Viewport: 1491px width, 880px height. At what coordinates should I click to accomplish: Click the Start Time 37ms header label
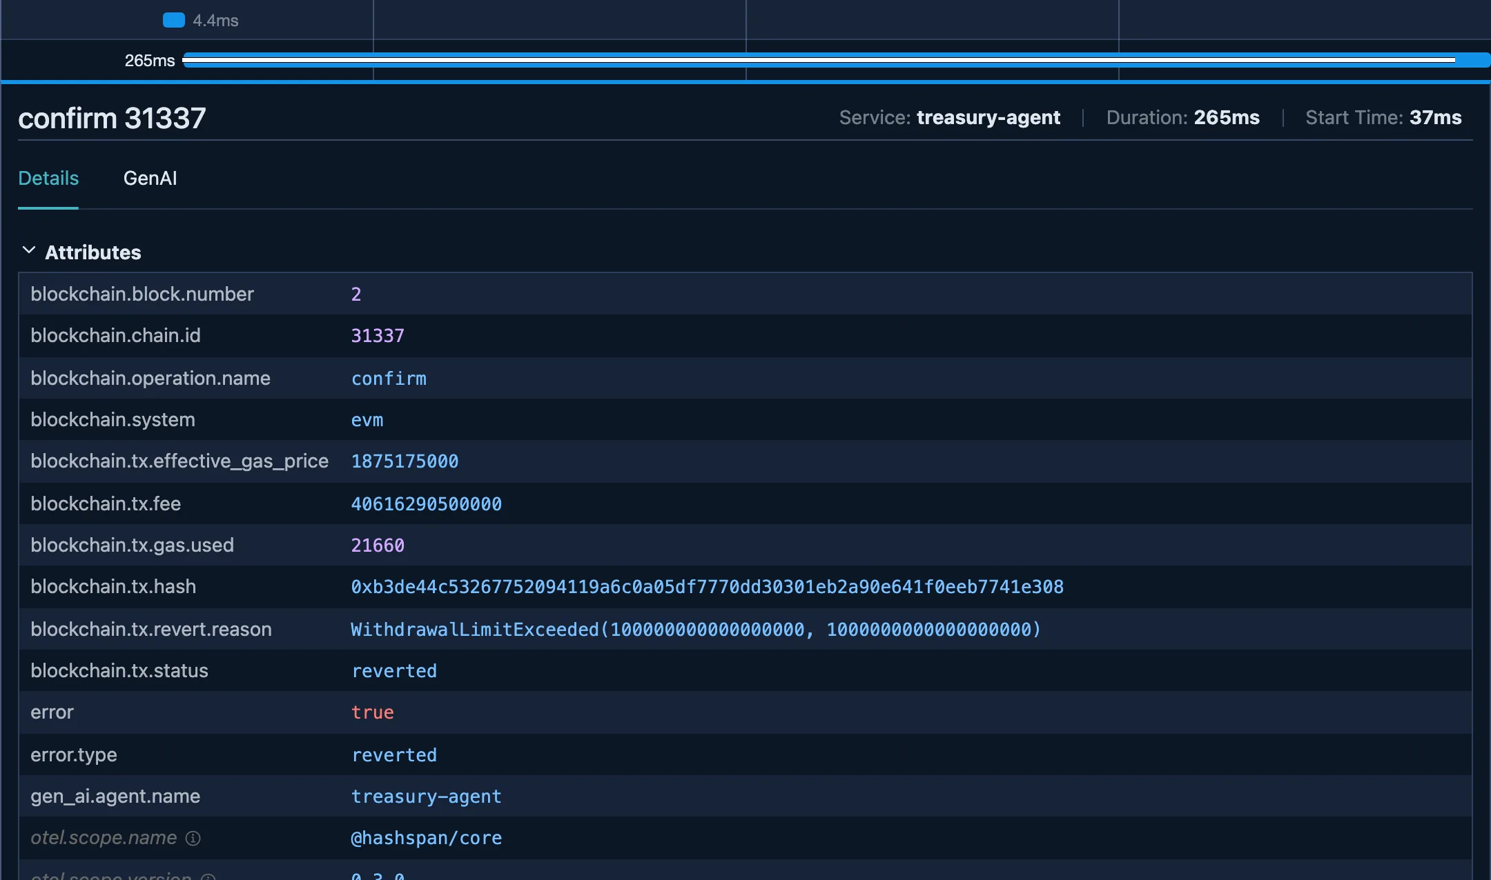tap(1383, 118)
